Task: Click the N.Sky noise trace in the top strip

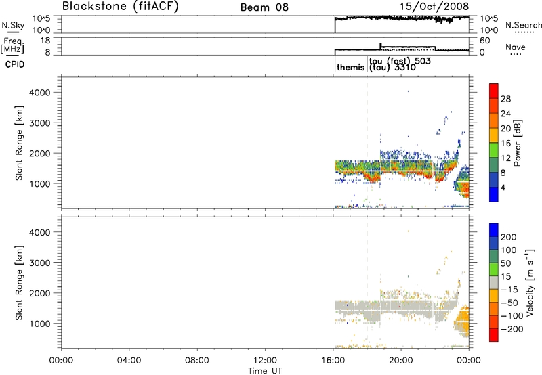Action: [x=402, y=18]
